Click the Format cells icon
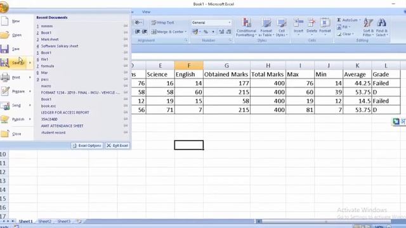This screenshot has height=228, width=406. point(325,23)
